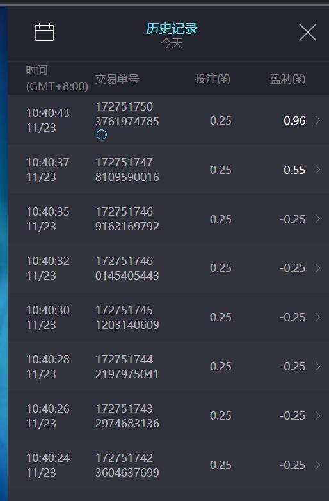Click the 投注(¥) column header
The image size is (329, 501).
pos(213,79)
